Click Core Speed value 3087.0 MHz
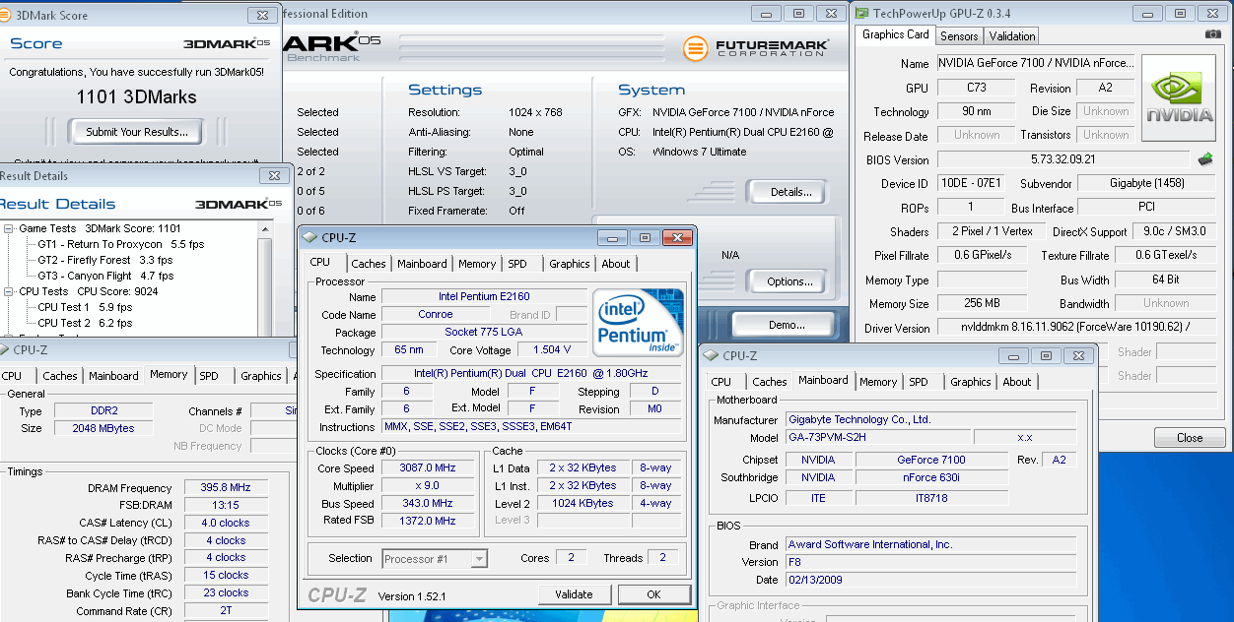The height and width of the screenshot is (622, 1234). [x=427, y=468]
